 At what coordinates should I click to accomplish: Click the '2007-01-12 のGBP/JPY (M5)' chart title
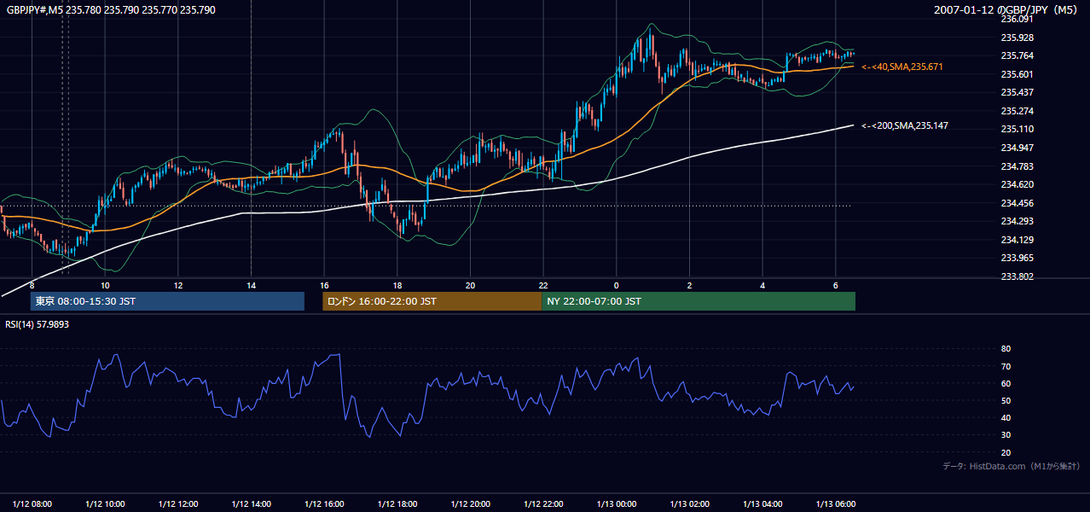[x=1007, y=10]
